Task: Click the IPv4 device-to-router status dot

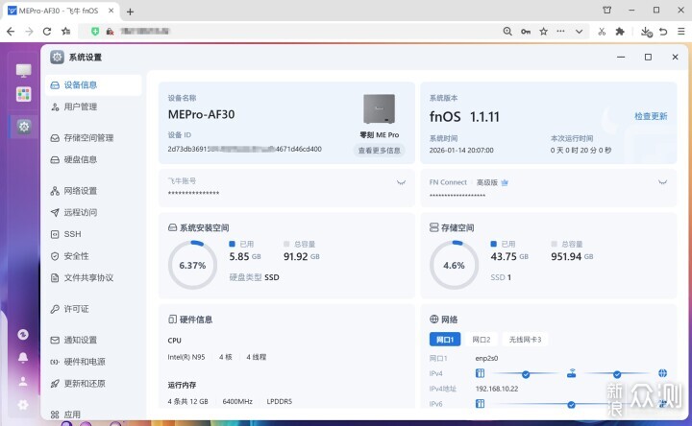Action: (526, 374)
